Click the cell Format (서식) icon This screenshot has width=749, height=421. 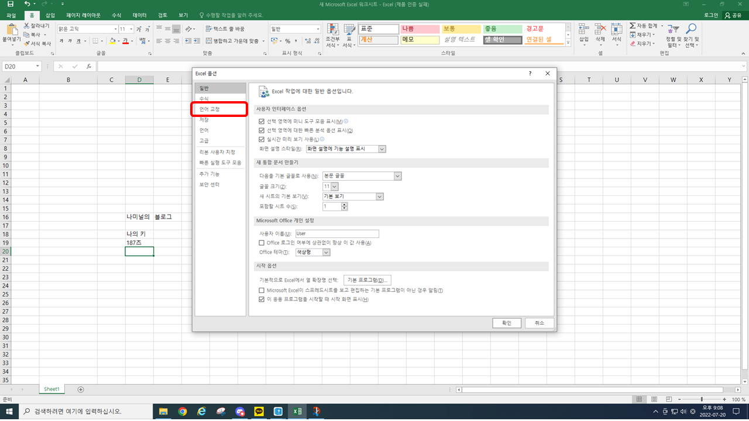[616, 29]
